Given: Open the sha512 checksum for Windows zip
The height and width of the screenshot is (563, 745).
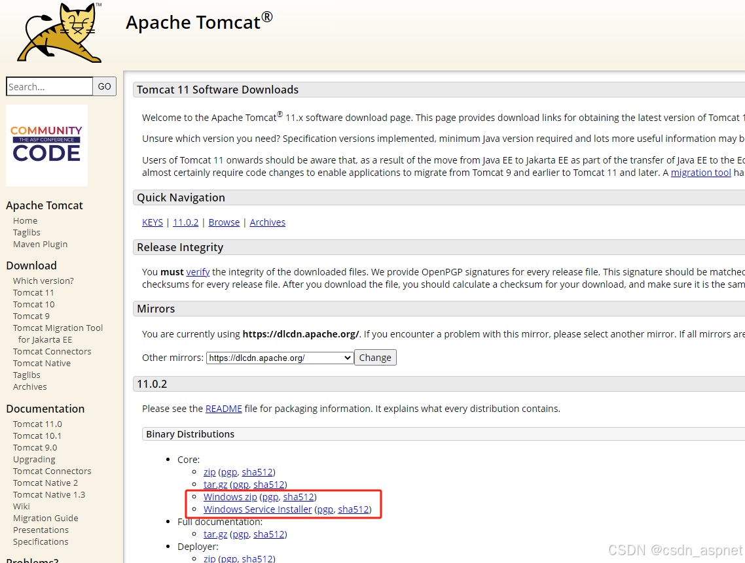Looking at the screenshot, I should [299, 497].
